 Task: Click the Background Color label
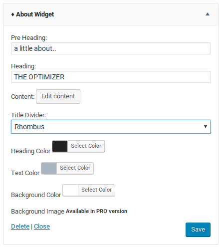[x=36, y=195]
